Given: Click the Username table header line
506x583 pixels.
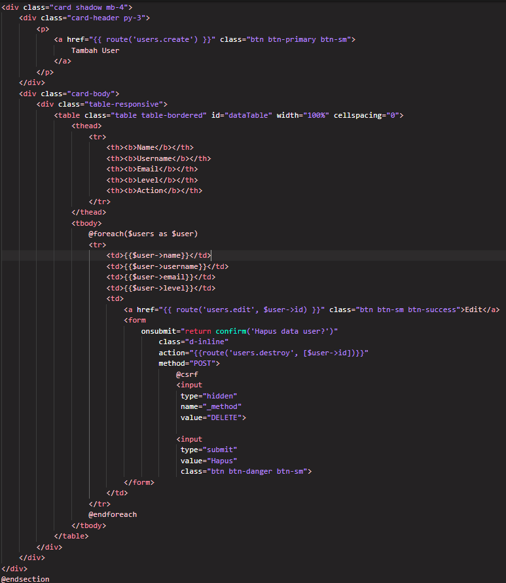Looking at the screenshot, I should [x=158, y=159].
